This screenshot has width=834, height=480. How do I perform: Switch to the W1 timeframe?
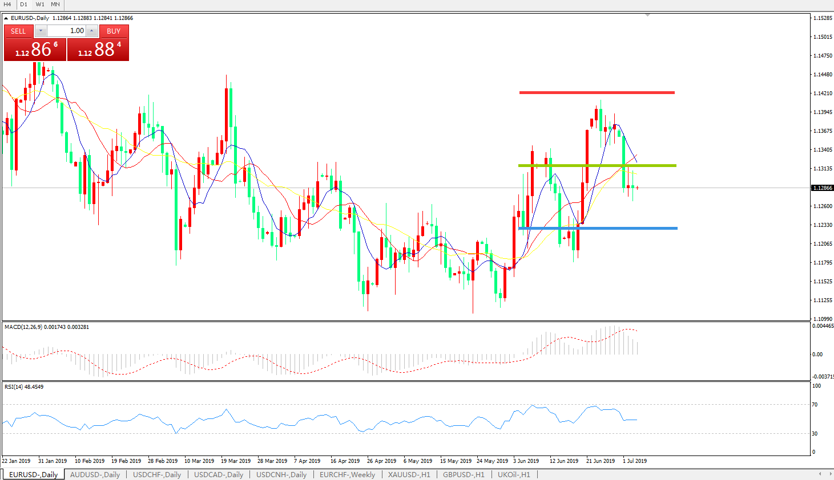[40, 5]
